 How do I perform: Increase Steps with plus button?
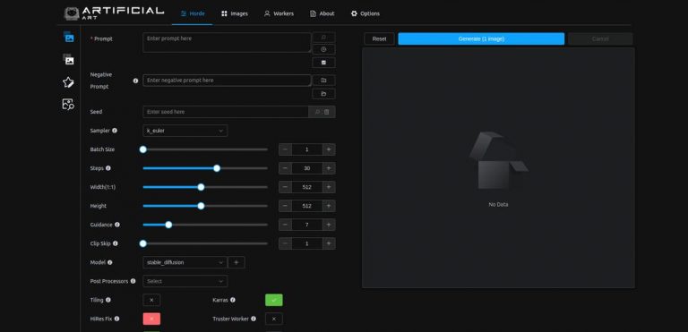point(329,168)
